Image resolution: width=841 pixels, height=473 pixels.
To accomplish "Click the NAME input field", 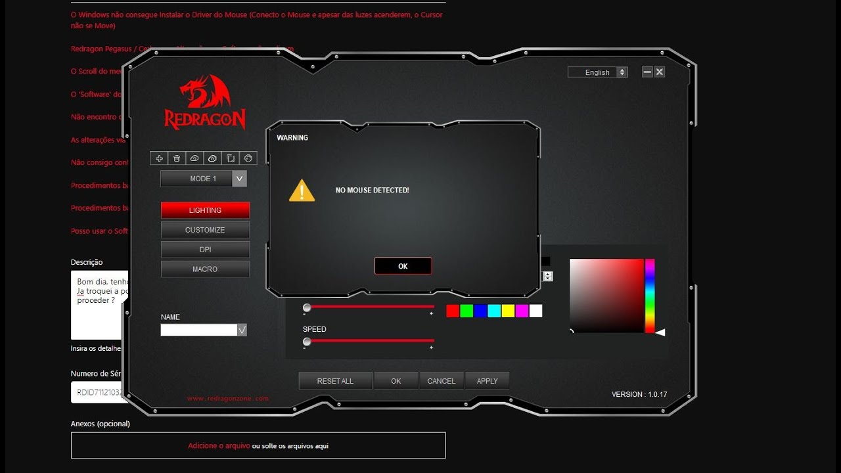I will tap(199, 330).
